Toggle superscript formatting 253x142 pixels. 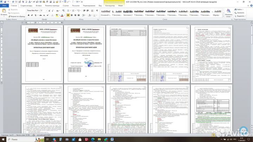pyautogui.click(x=47, y=15)
